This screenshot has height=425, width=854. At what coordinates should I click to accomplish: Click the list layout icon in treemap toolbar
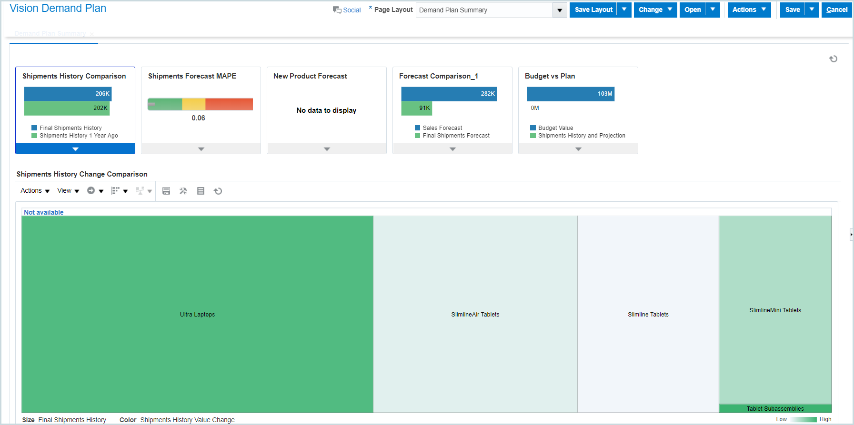click(x=201, y=191)
